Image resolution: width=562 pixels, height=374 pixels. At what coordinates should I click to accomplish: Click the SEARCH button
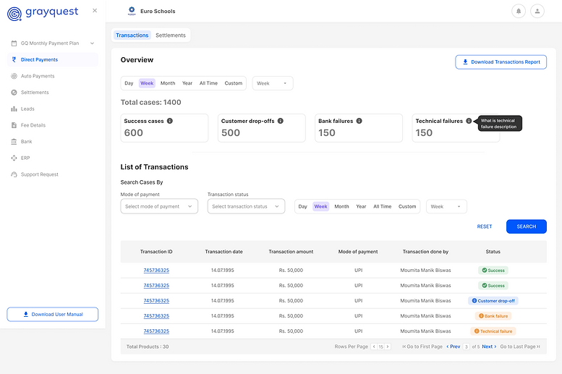tap(526, 226)
